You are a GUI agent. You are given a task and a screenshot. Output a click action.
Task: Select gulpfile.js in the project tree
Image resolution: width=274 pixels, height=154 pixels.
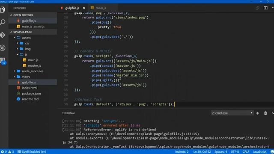click(x=33, y=82)
